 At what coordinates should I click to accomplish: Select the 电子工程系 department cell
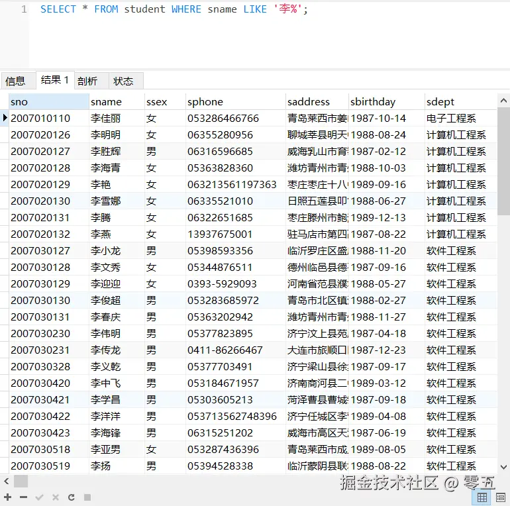click(x=461, y=118)
